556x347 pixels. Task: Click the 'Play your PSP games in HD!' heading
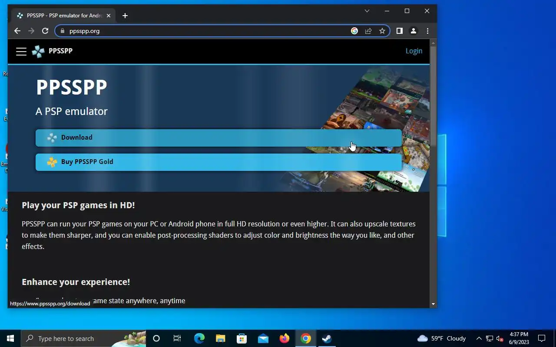pyautogui.click(x=78, y=205)
